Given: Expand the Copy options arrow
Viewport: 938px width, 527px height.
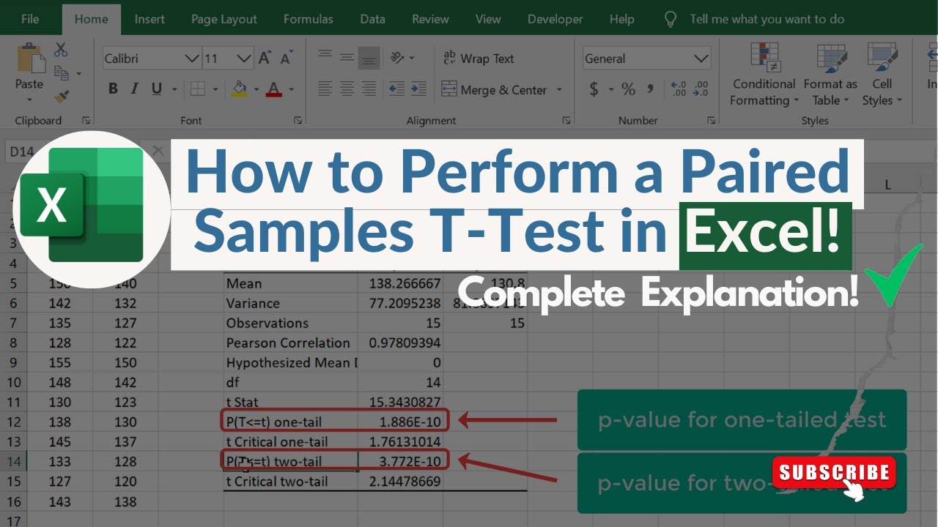Looking at the screenshot, I should coord(78,74).
